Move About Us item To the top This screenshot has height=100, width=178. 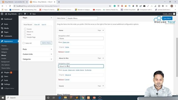88,70
